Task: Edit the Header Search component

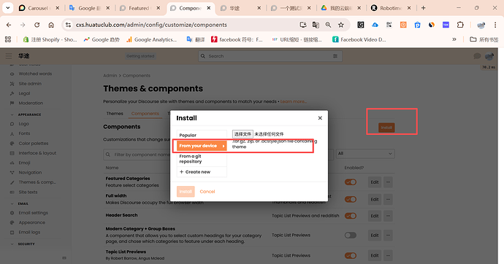Action: pos(375,216)
